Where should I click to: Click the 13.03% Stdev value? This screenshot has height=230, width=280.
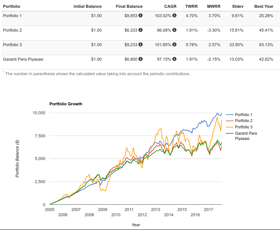click(x=236, y=59)
